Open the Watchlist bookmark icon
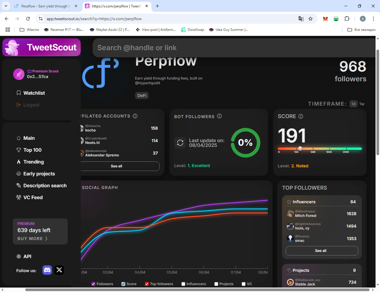The width and height of the screenshot is (380, 292). pos(19,93)
